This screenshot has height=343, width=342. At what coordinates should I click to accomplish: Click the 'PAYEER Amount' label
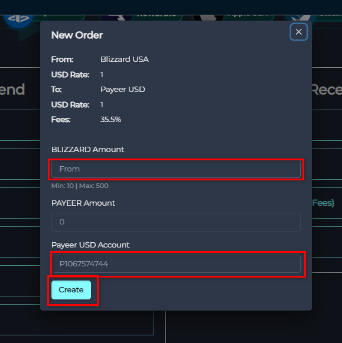point(83,203)
